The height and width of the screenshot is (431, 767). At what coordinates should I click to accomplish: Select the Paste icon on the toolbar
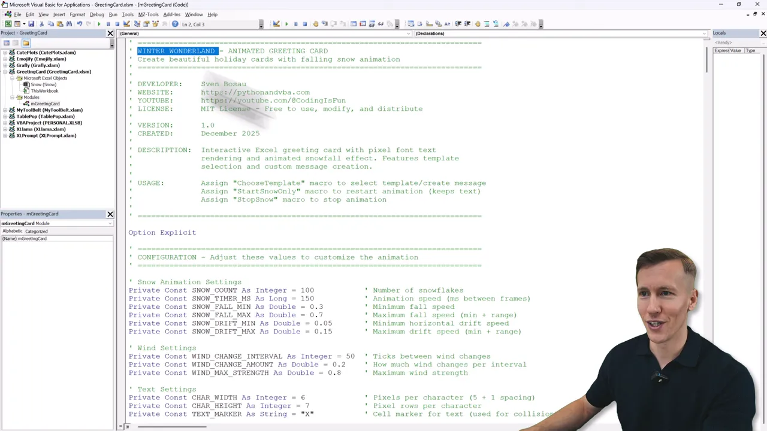60,24
